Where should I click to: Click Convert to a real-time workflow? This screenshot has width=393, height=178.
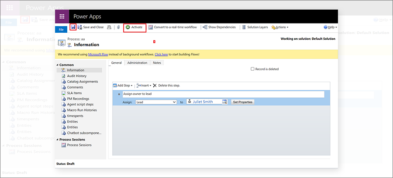pyautogui.click(x=174, y=27)
